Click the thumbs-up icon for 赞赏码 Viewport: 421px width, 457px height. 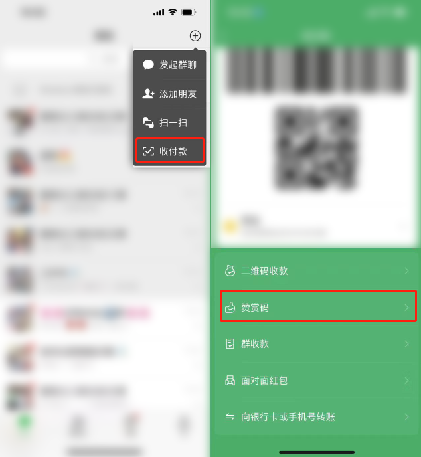[x=230, y=307]
